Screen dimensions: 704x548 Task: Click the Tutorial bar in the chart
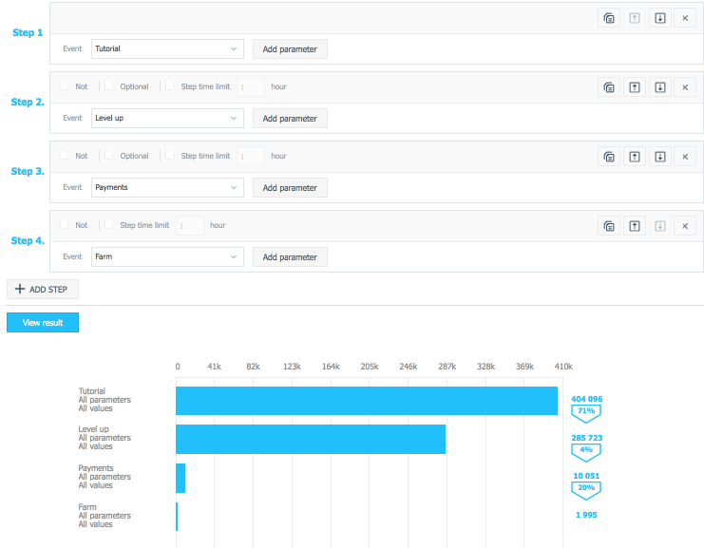366,400
